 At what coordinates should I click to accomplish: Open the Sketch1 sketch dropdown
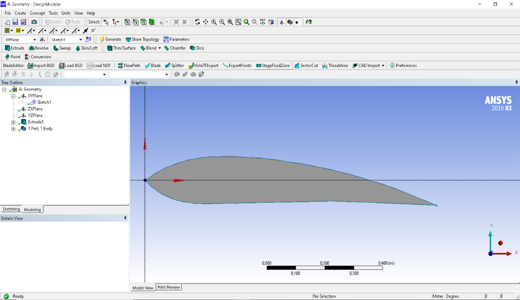pyautogui.click(x=80, y=39)
